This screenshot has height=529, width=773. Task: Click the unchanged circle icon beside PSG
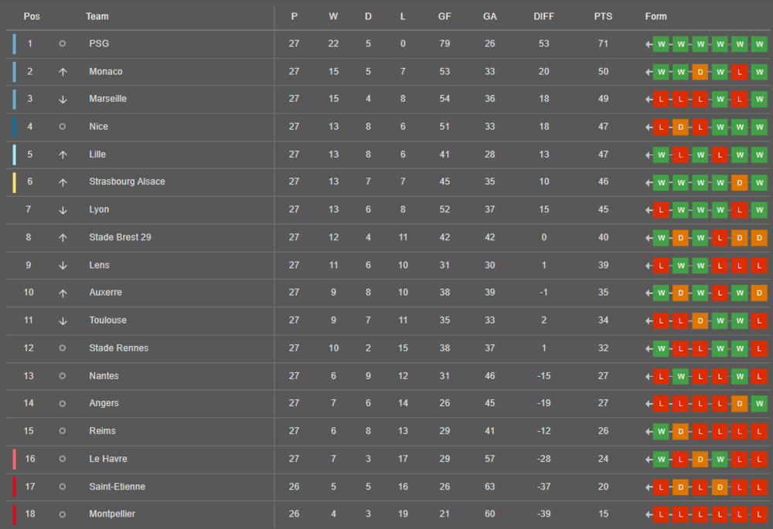click(62, 43)
